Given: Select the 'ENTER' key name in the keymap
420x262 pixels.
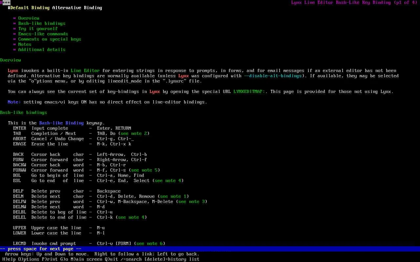Looking at the screenshot, I should (x=20, y=128).
